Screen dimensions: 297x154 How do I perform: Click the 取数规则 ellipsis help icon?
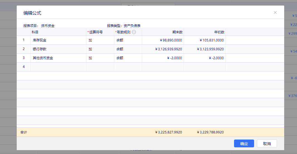pyautogui.click(x=134, y=32)
